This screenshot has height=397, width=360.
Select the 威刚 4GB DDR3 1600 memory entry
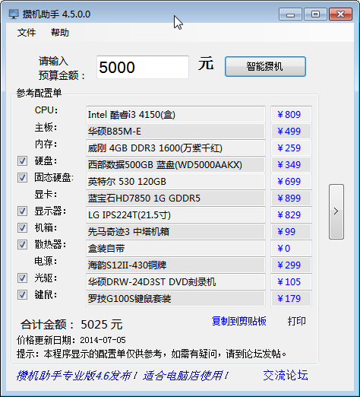click(x=175, y=148)
